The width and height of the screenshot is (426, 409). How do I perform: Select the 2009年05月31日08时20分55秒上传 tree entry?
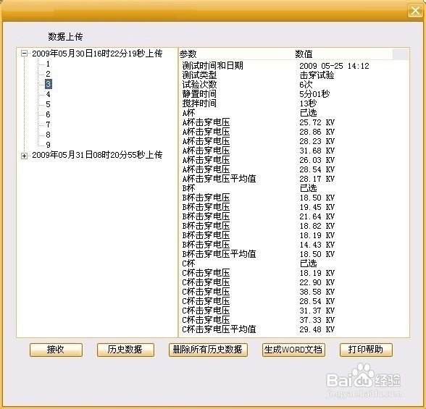point(97,155)
